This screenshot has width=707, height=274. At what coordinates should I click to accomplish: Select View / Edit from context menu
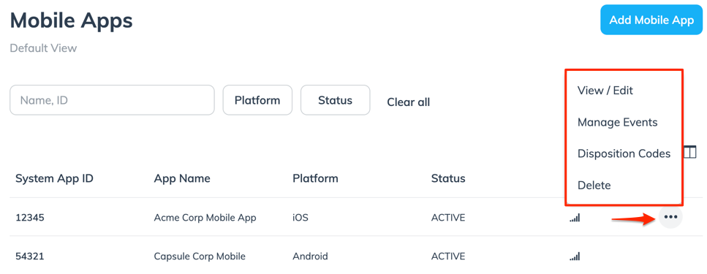[605, 91]
